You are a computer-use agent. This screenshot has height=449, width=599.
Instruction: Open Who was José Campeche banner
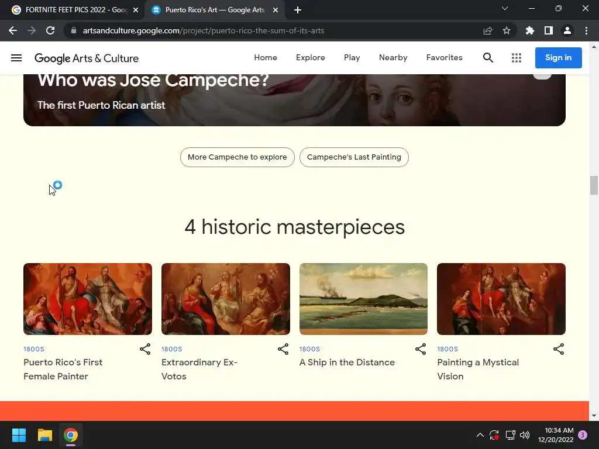click(295, 100)
